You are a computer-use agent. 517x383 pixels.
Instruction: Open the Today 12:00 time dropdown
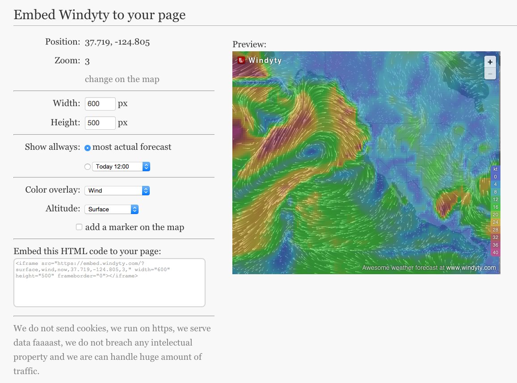tap(121, 166)
